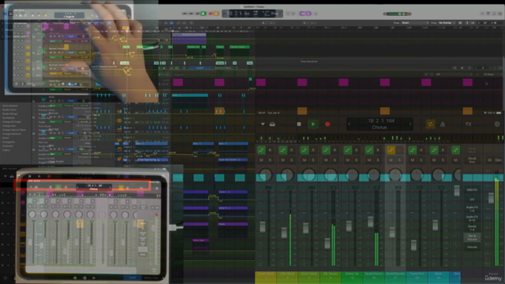Toggle the master Dim button
505x284 pixels.
point(498,160)
